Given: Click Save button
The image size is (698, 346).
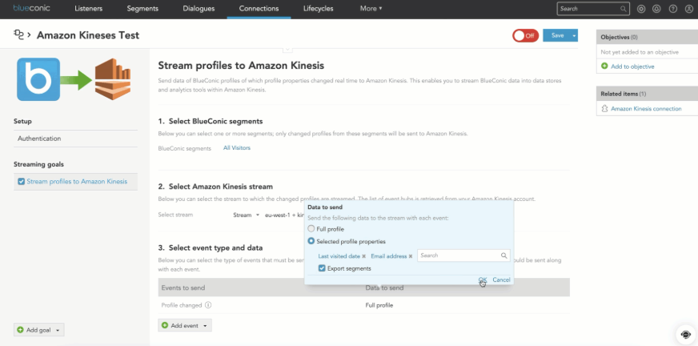Looking at the screenshot, I should pyautogui.click(x=557, y=35).
